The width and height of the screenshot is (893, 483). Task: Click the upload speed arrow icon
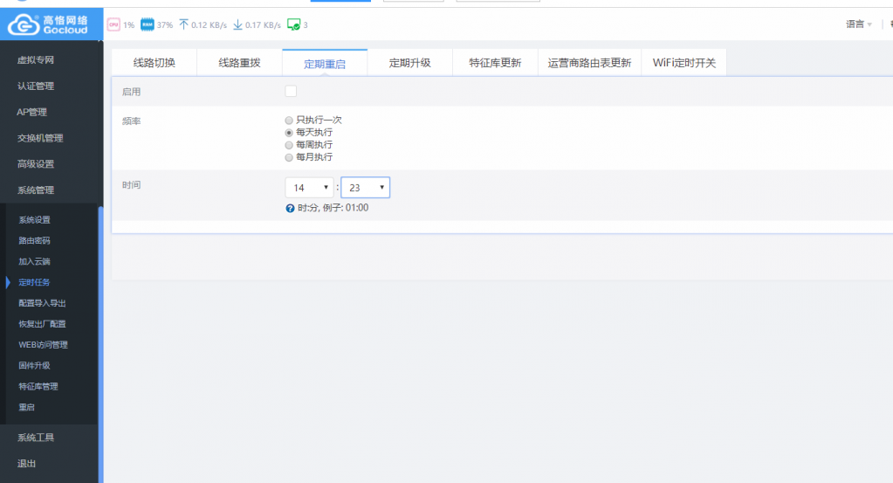point(183,24)
